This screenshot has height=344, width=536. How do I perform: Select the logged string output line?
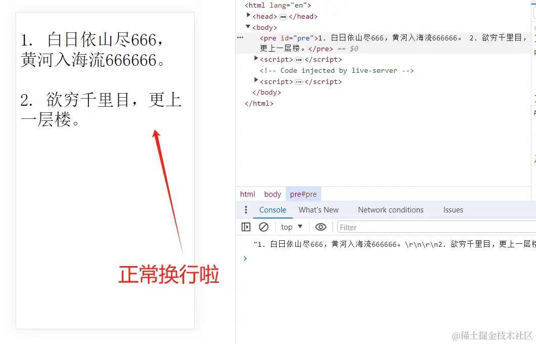394,244
